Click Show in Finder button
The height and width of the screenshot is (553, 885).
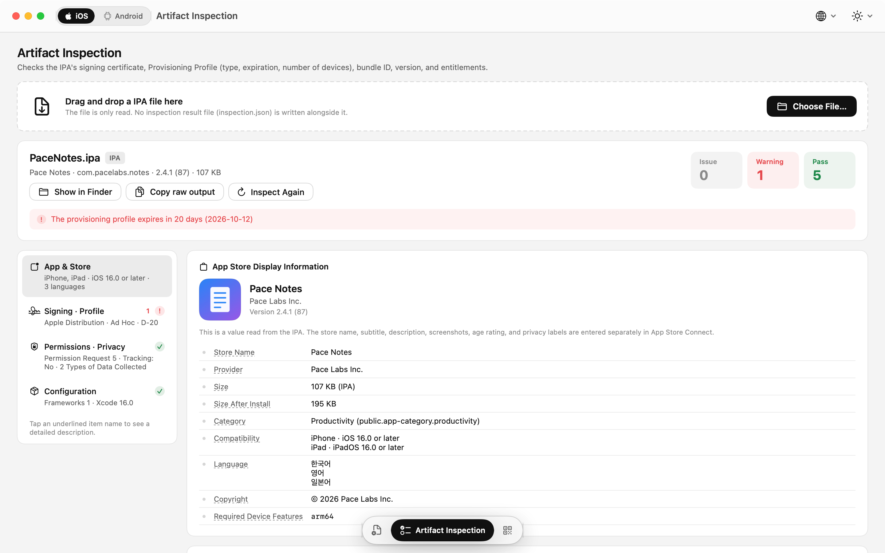tap(75, 192)
